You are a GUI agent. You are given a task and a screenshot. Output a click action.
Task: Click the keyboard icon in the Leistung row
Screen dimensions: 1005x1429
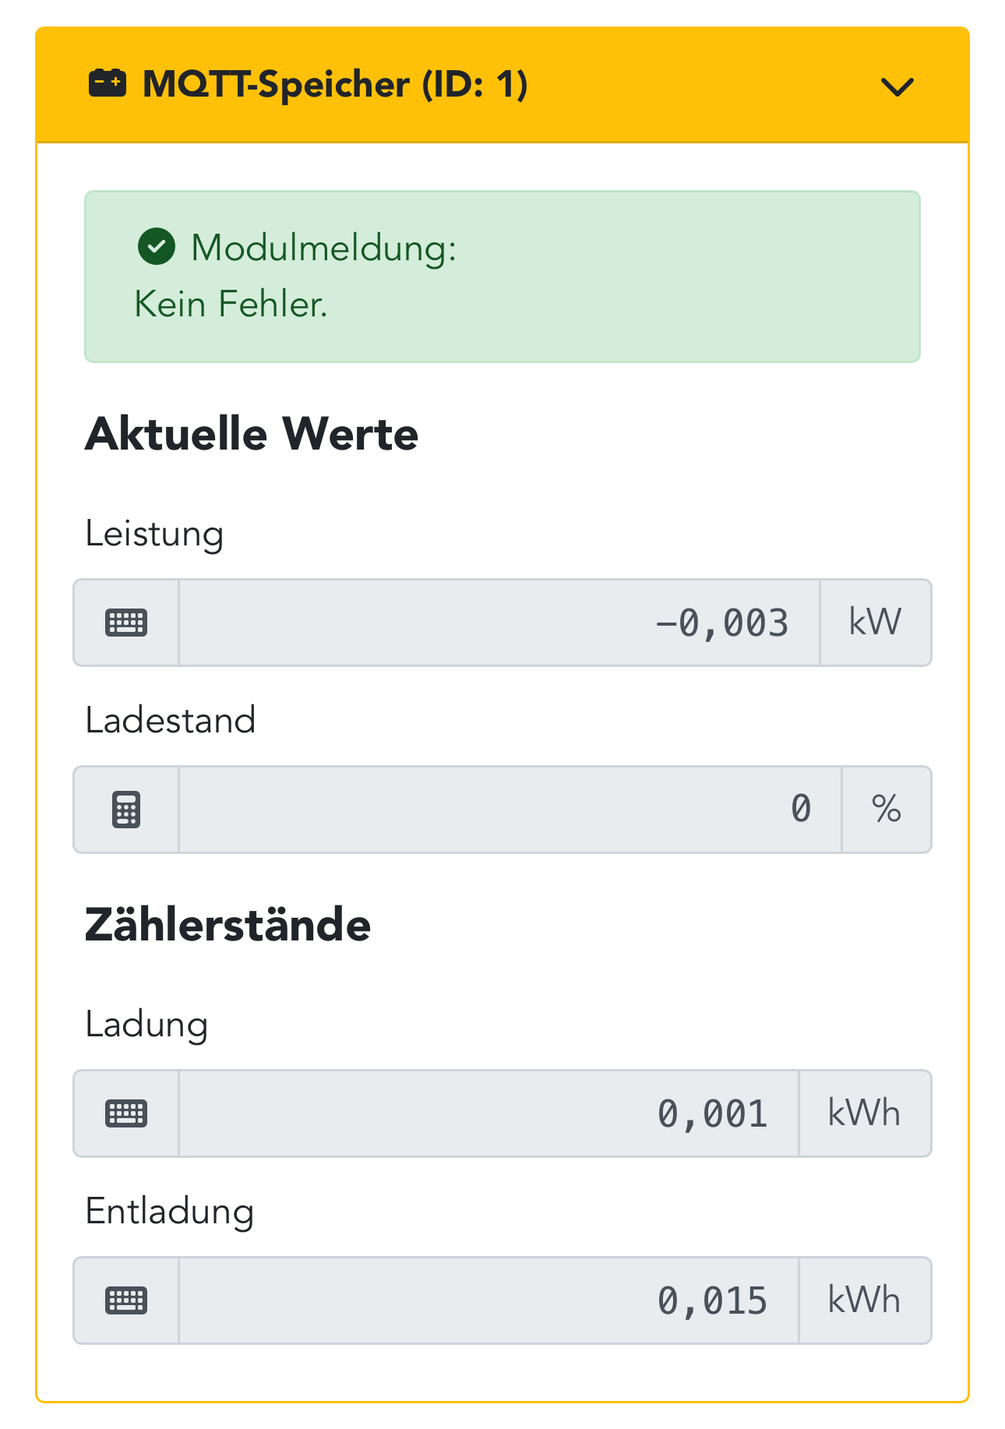coord(126,623)
